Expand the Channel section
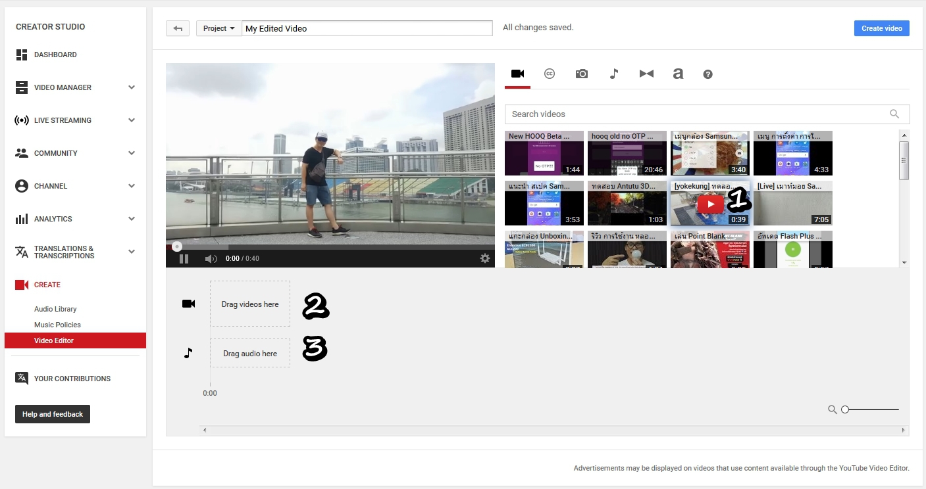This screenshot has width=926, height=489. pos(132,186)
